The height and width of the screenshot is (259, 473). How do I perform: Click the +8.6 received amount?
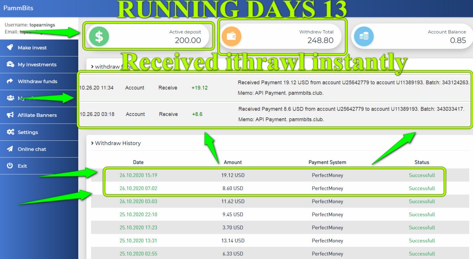(197, 114)
